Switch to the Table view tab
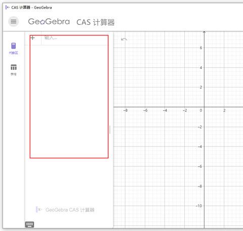The height and width of the screenshot is (231, 243). coord(14,70)
